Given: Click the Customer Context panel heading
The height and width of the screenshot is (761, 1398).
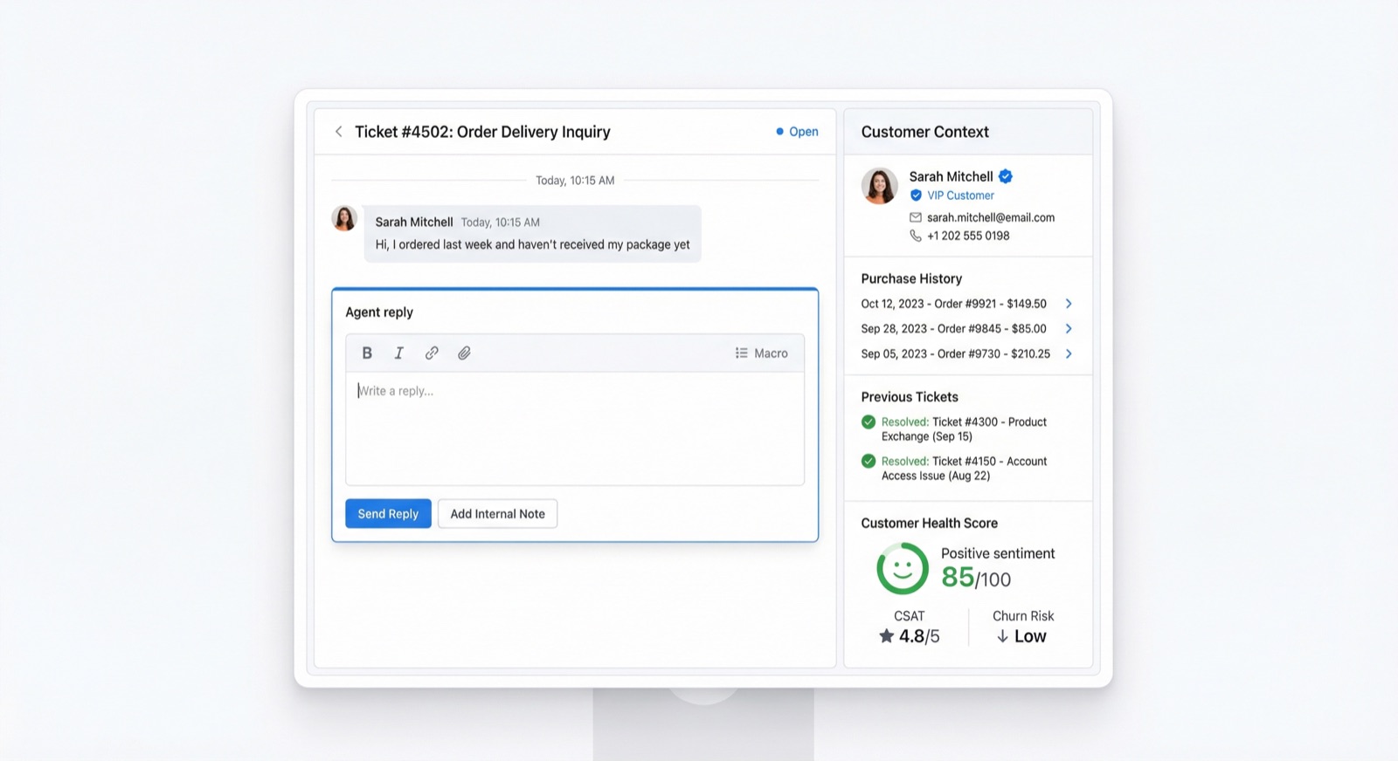Looking at the screenshot, I should point(924,132).
